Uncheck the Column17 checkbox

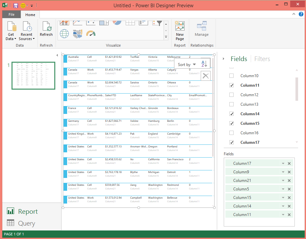click(x=231, y=142)
